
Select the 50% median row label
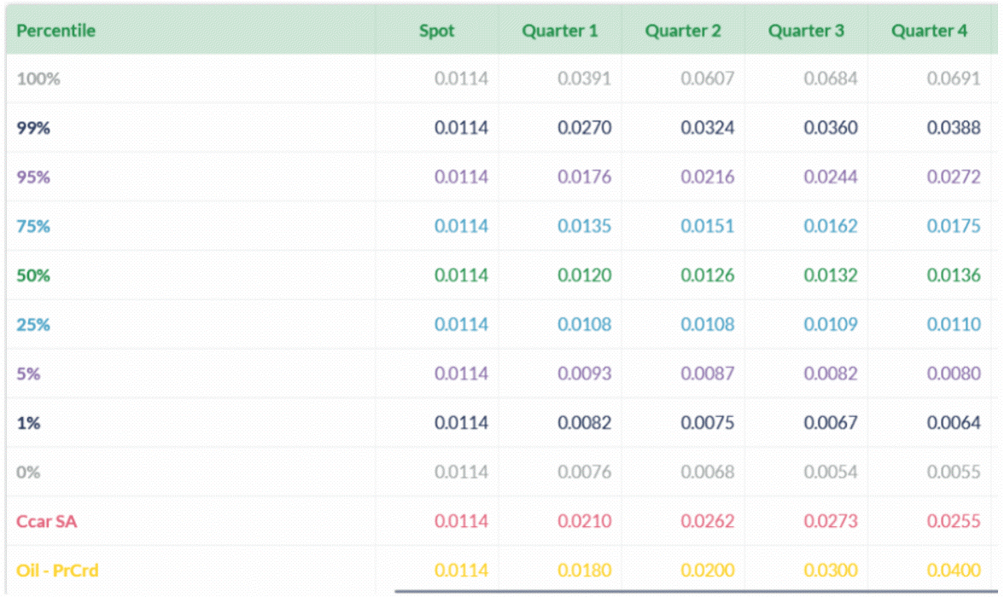(x=34, y=275)
